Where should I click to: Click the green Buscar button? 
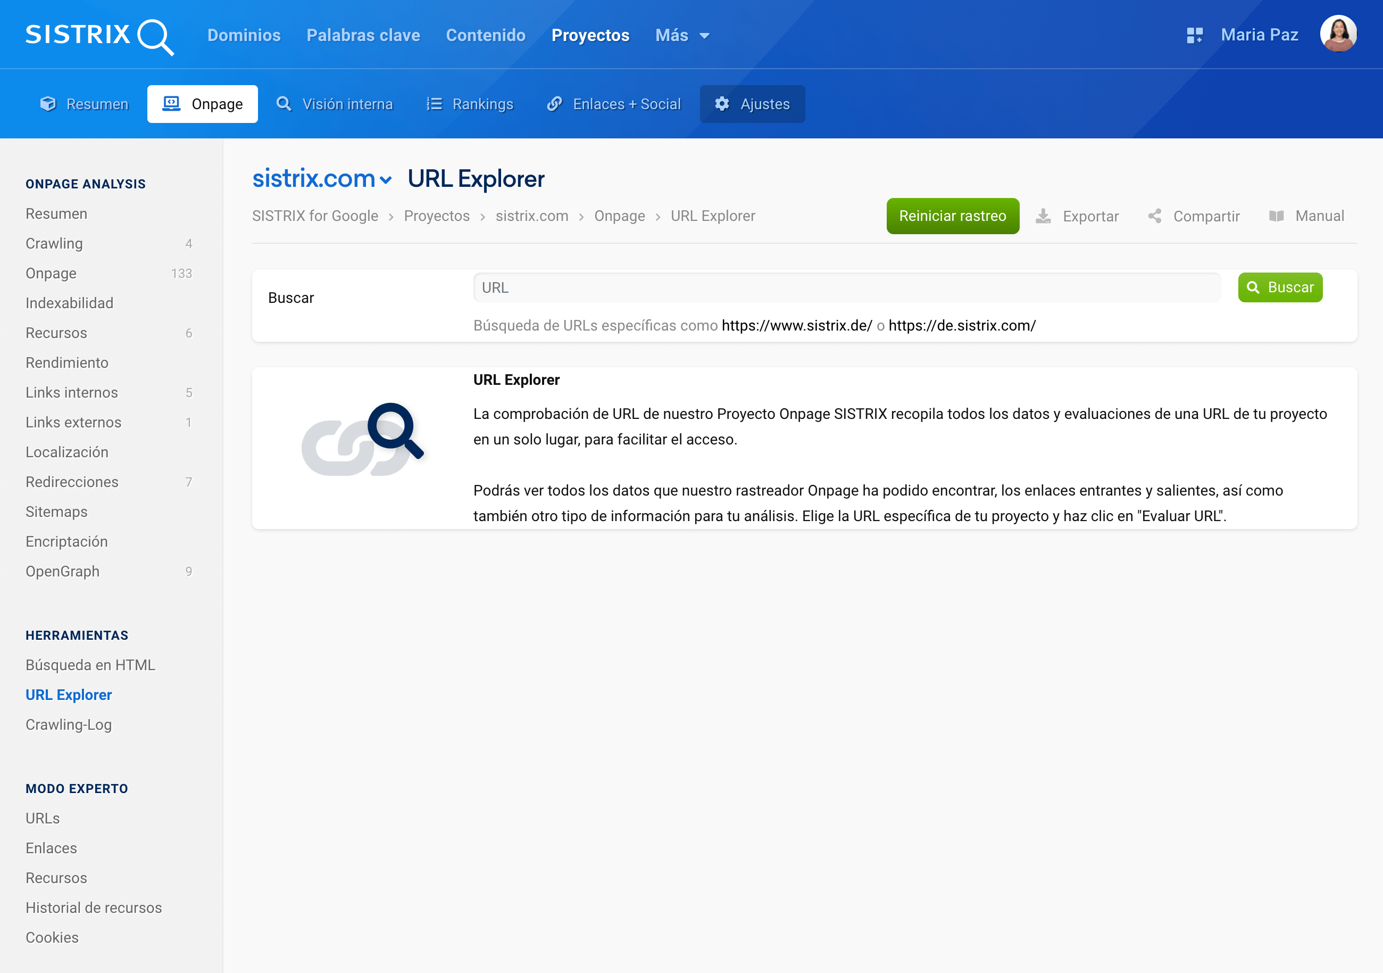[1279, 287]
